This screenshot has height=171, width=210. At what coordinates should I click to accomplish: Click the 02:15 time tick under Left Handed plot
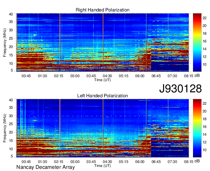click(59, 162)
